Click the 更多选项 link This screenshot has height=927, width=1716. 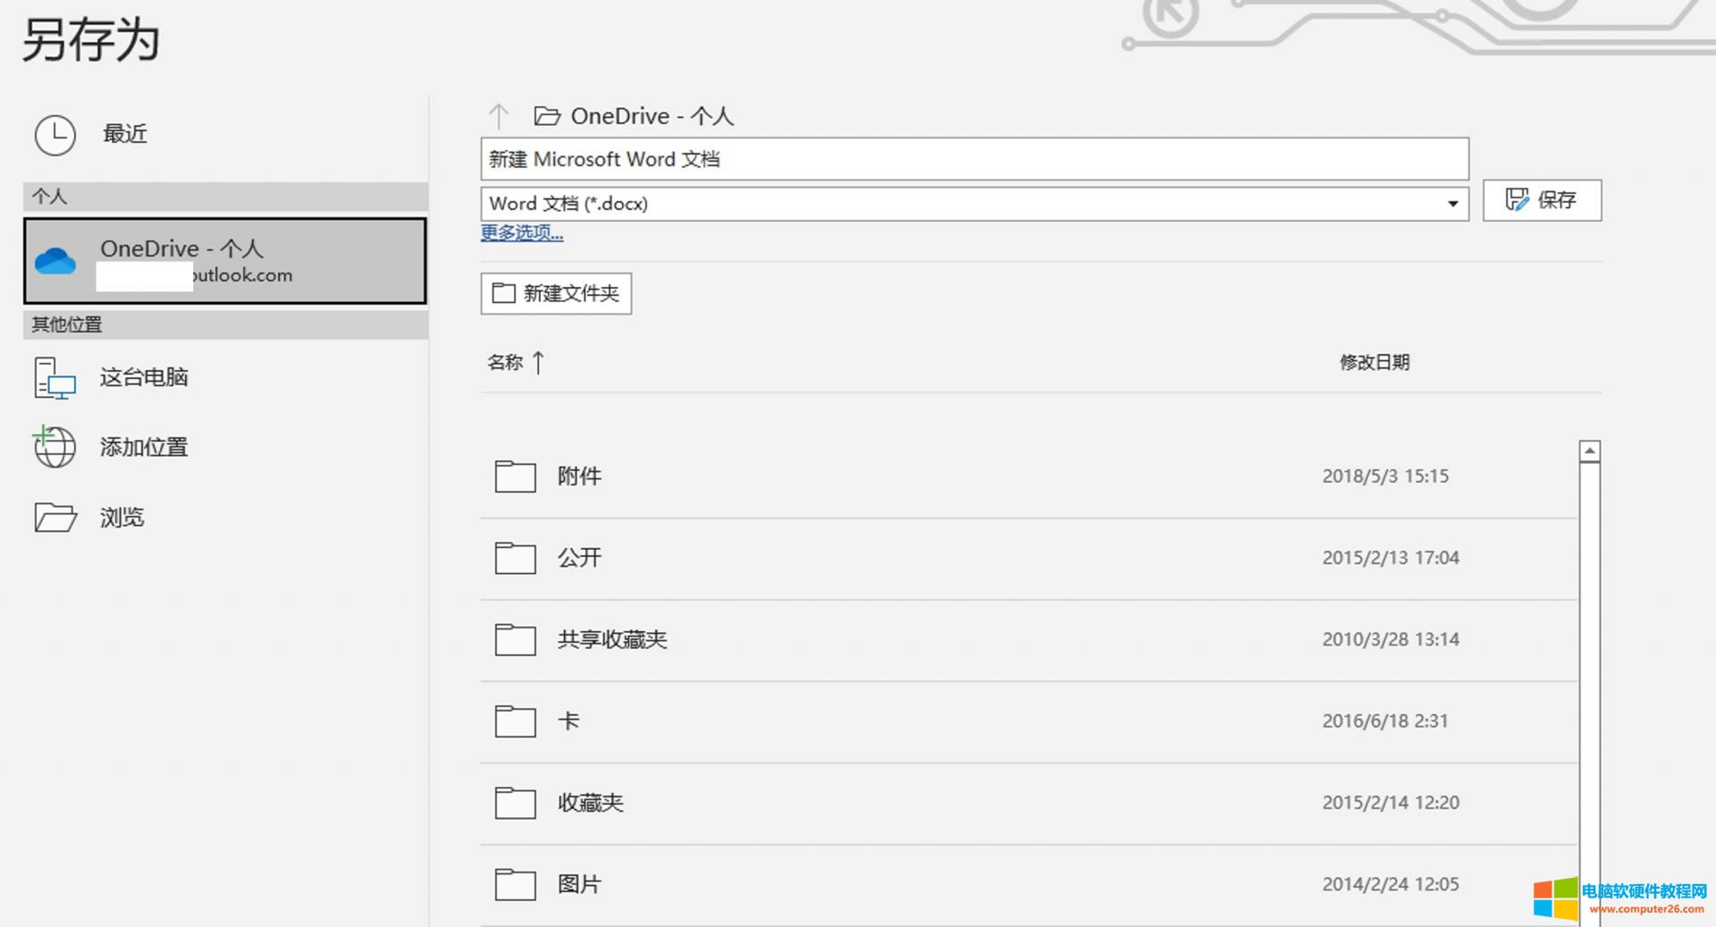pyautogui.click(x=521, y=232)
